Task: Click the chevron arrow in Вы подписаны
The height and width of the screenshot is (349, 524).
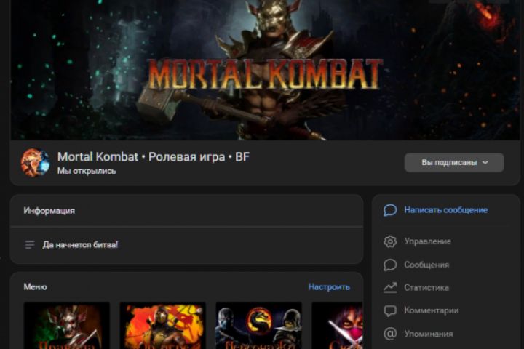Action: 485,163
